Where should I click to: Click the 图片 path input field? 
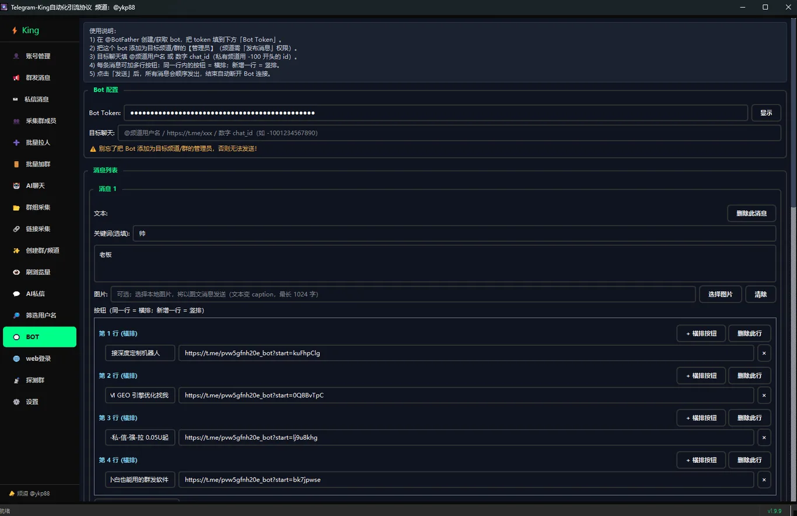click(x=403, y=294)
